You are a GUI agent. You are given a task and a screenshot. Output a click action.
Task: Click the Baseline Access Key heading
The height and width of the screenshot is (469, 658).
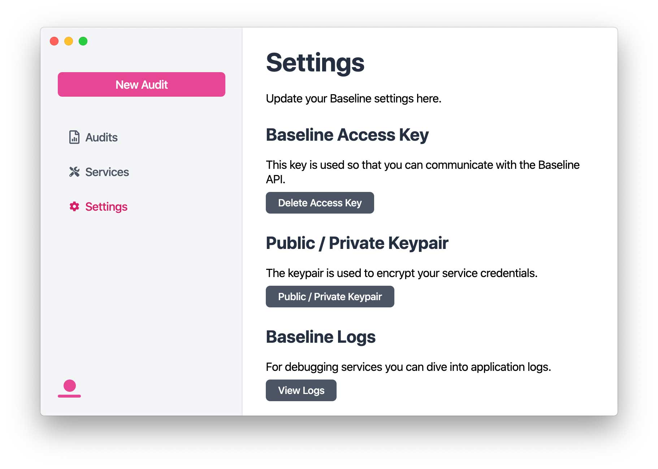[x=347, y=135]
